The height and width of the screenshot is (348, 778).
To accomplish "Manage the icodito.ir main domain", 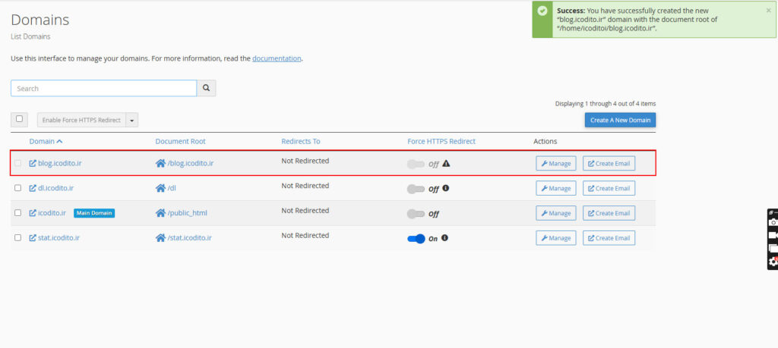I will pos(555,213).
